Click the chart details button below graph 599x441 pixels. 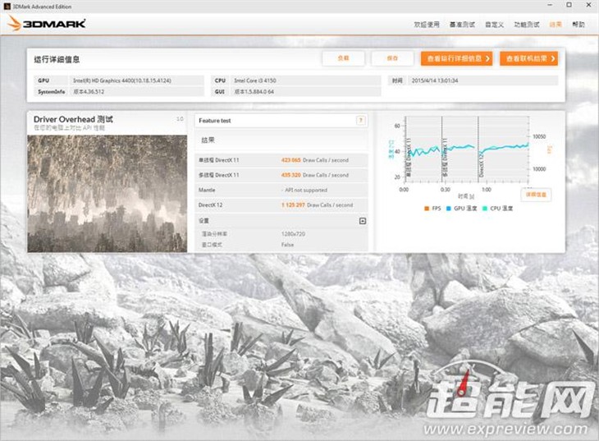coord(536,195)
